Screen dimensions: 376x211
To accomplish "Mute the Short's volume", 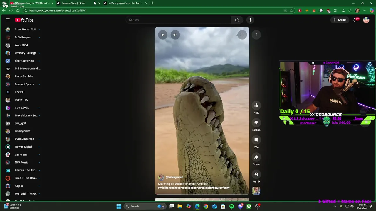I will pyautogui.click(x=175, y=35).
